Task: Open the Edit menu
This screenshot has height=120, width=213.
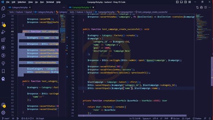Action: pos(13,2)
